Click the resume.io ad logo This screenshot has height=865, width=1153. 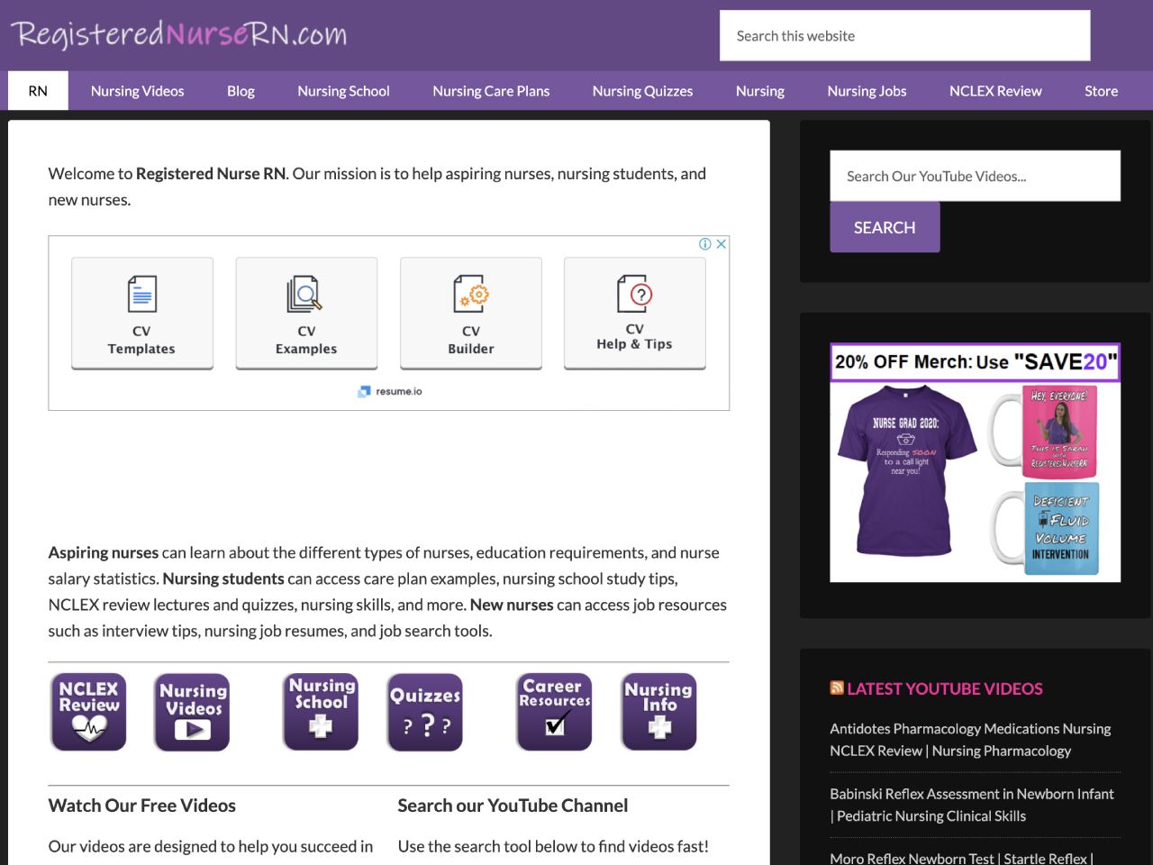point(390,391)
